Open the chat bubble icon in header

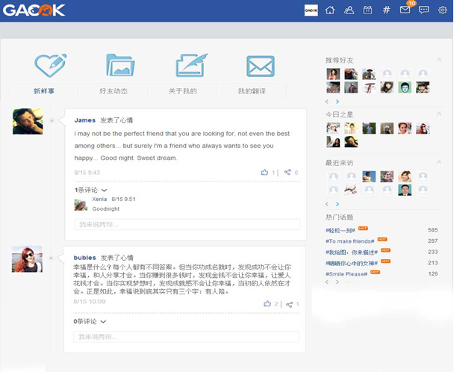424,10
